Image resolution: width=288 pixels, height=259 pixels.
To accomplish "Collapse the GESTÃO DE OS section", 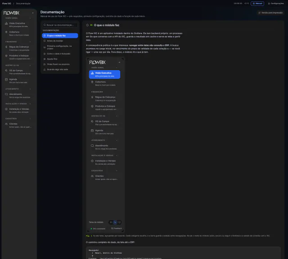I will 30,65.
